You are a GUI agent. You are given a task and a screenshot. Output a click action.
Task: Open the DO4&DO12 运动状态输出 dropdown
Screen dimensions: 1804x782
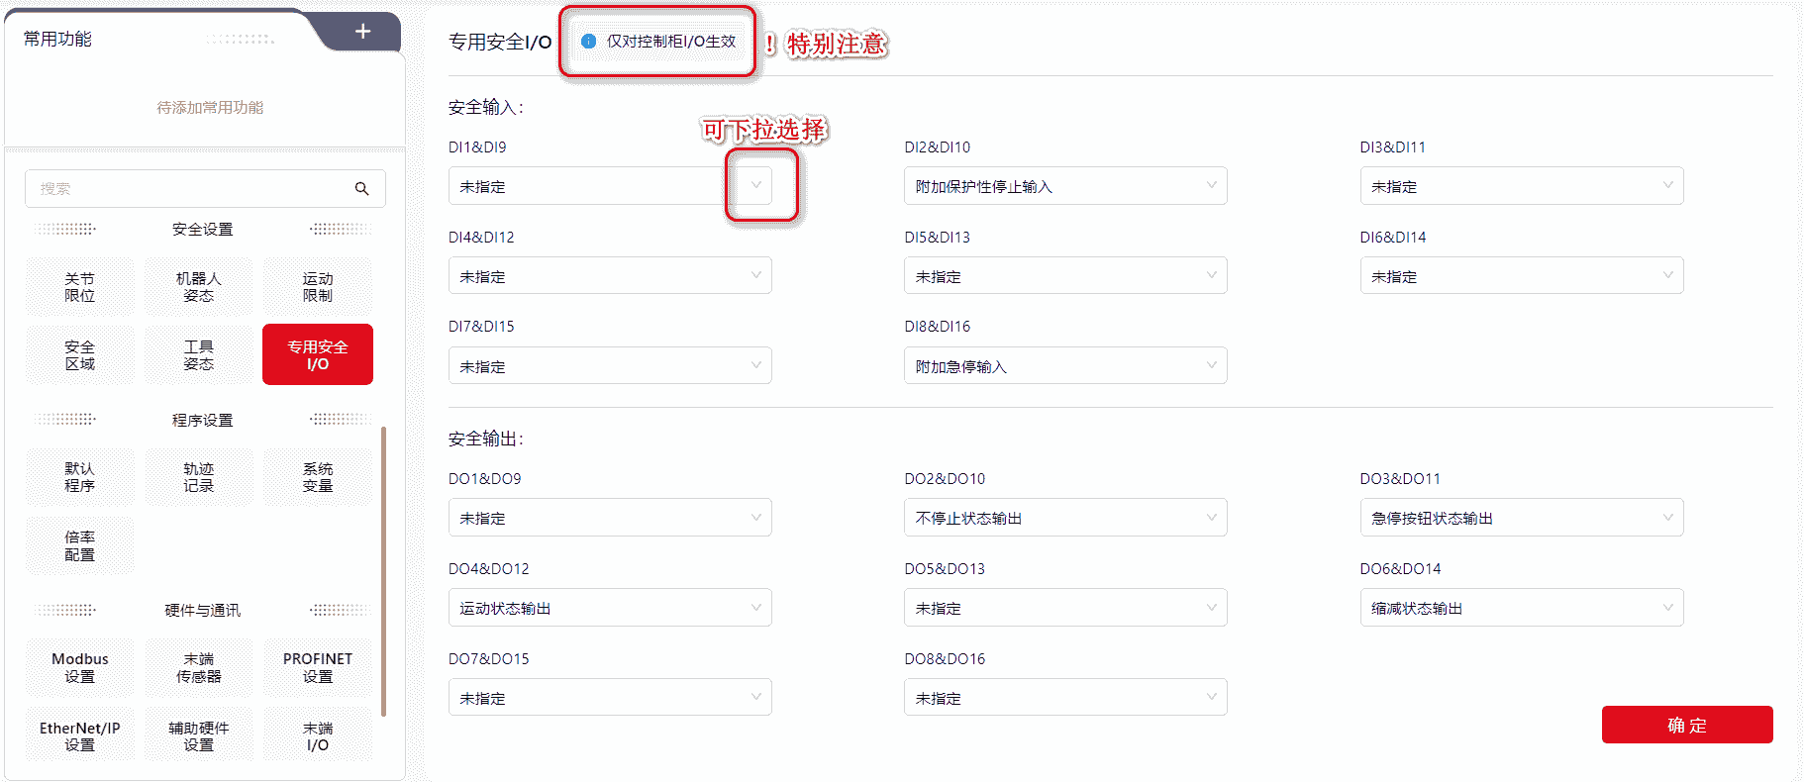click(x=609, y=608)
